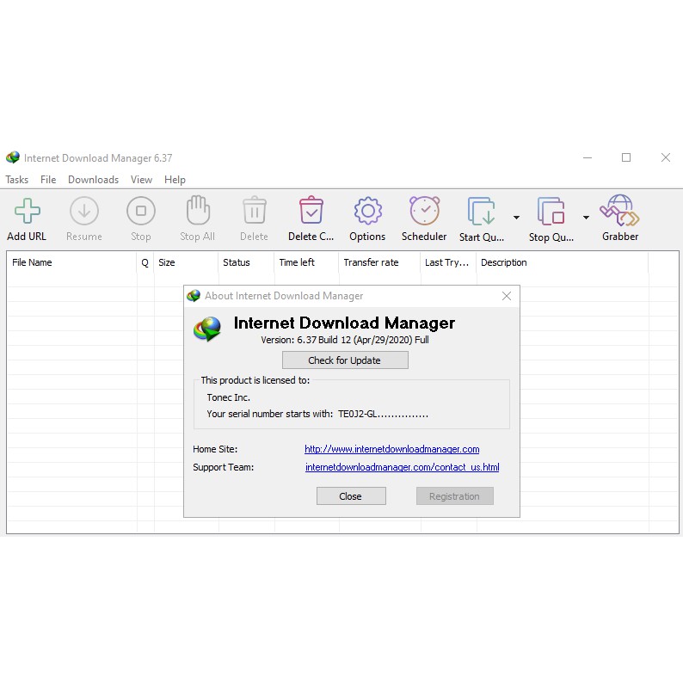Open the Options gear icon
Screen dimensions: 683x683
tap(367, 212)
